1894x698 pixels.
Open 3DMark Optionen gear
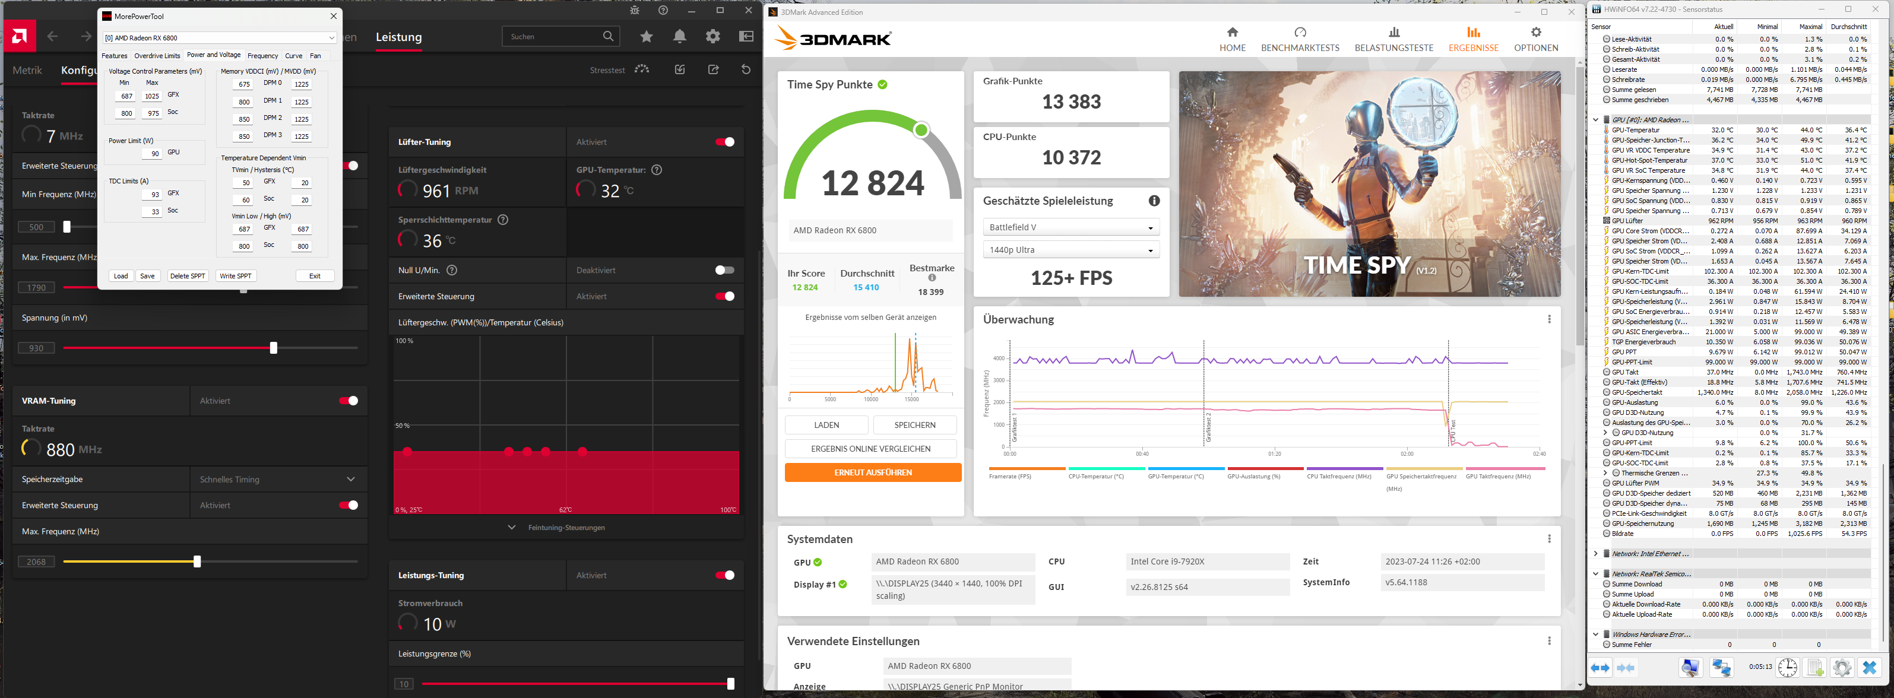coord(1535,32)
